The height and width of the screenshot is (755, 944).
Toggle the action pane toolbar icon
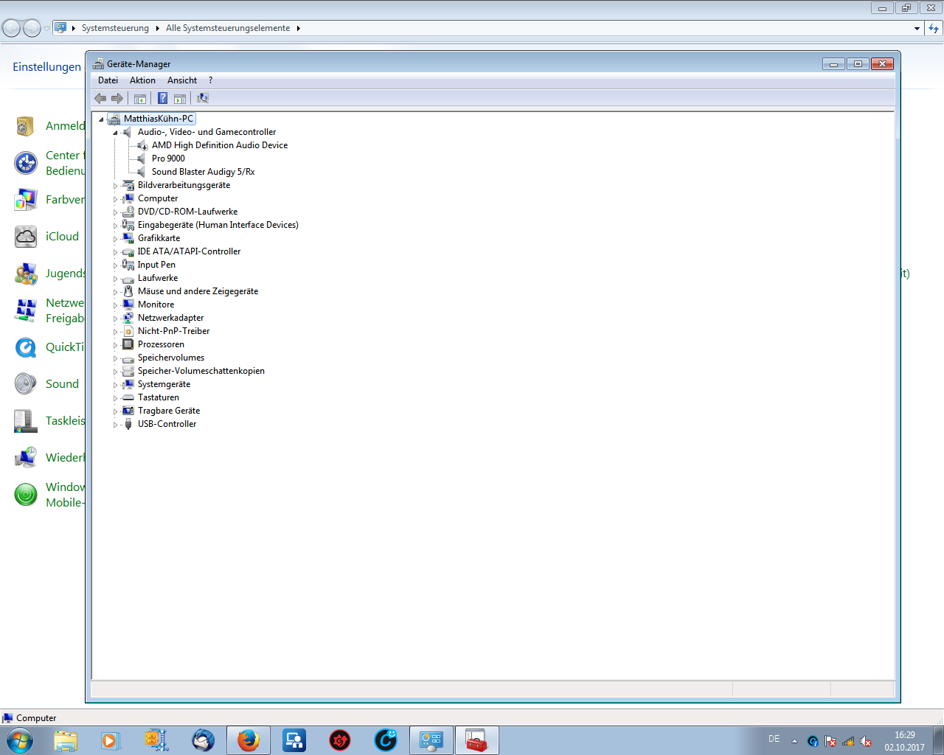180,98
